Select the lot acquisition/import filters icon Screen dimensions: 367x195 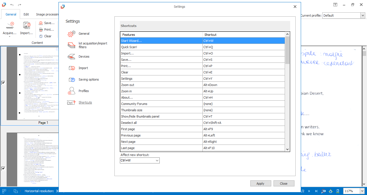point(71,45)
